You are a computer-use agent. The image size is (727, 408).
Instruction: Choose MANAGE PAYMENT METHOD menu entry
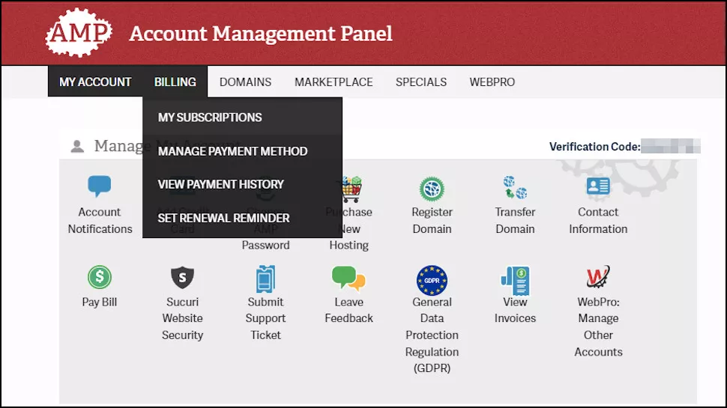[243, 151]
